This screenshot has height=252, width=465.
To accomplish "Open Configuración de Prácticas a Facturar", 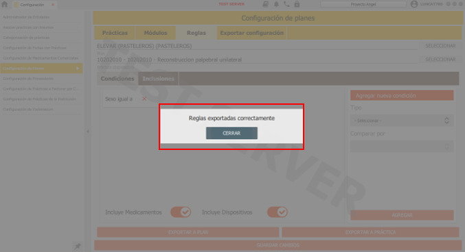I will 41,89.
